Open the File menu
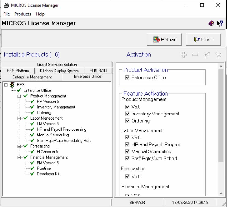 tap(7, 14)
